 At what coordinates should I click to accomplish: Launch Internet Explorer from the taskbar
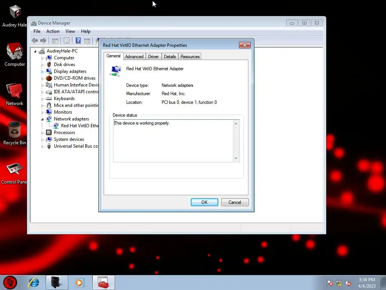pos(34,282)
